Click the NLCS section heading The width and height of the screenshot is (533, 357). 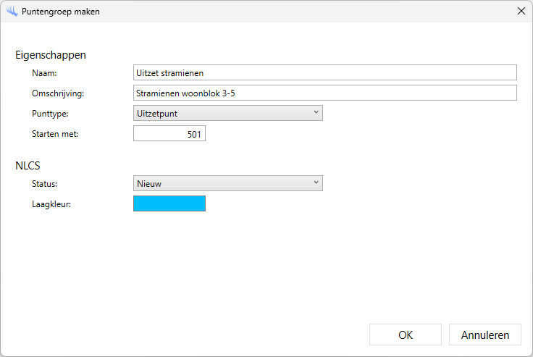[x=28, y=166]
